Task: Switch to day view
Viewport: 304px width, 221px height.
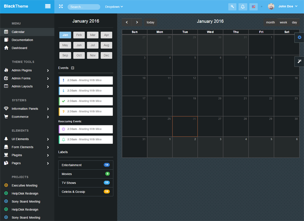Action: [x=294, y=23]
